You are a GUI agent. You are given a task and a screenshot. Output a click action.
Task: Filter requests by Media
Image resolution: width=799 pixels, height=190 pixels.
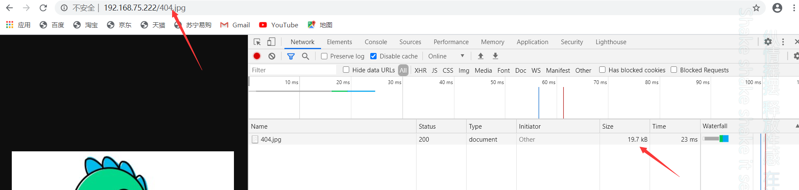483,70
